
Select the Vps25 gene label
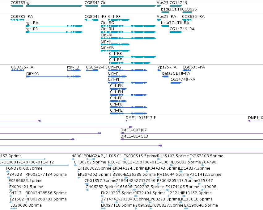coord(163,3)
